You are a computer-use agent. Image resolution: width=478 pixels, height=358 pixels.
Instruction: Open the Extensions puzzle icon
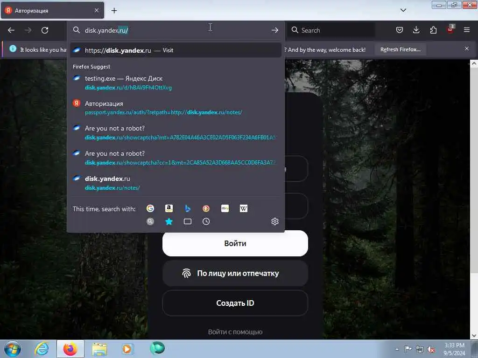coord(433,30)
